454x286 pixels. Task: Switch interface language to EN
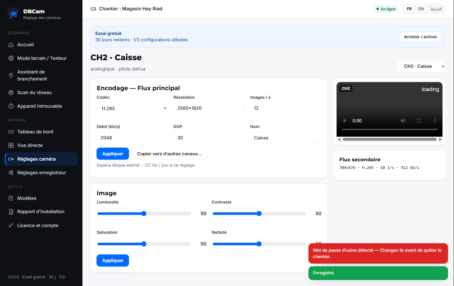(421, 9)
